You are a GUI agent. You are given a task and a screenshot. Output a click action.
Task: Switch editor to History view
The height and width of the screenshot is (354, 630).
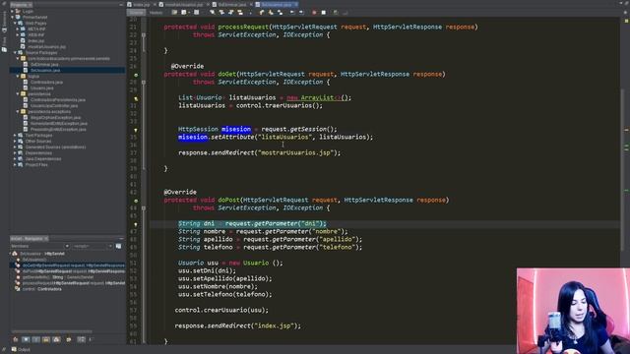156,13
